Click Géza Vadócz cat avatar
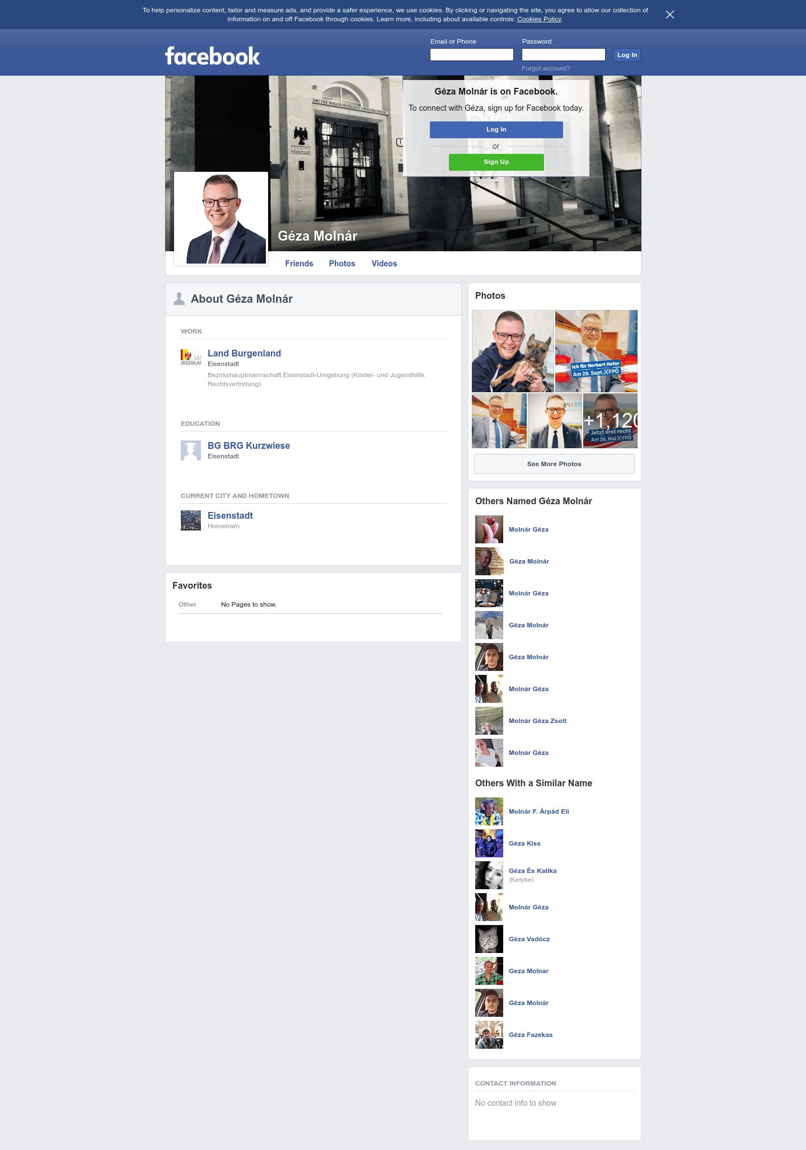 pyautogui.click(x=489, y=939)
